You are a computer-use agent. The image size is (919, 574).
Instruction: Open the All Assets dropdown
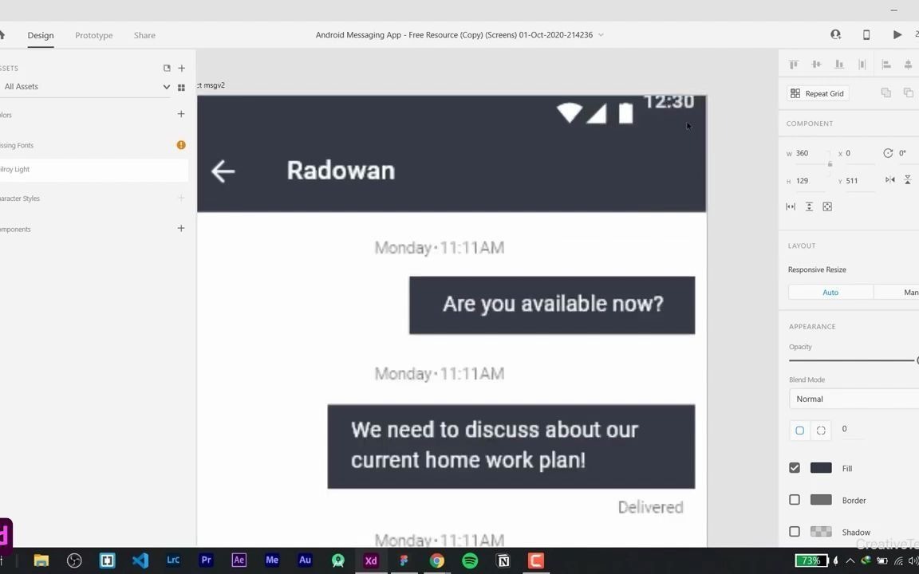click(x=167, y=86)
